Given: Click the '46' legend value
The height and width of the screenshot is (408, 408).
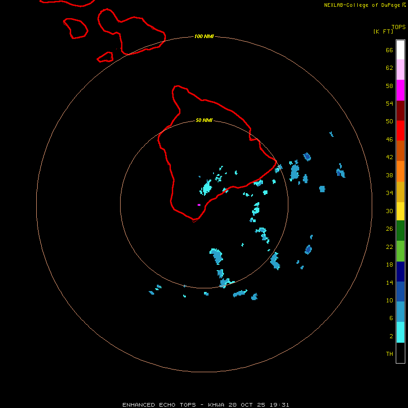Looking at the screenshot, I should point(389,140).
